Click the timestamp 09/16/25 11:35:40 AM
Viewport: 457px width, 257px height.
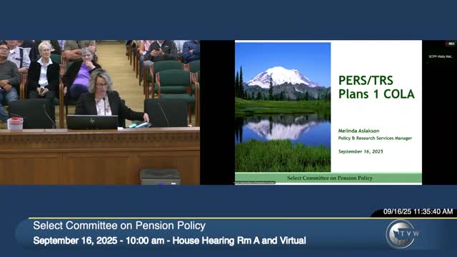418,211
